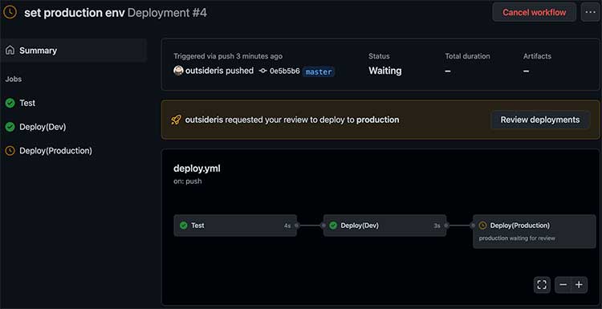The image size is (602, 309).
Task: Click the 'on: push' trigger text
Action: coord(187,181)
